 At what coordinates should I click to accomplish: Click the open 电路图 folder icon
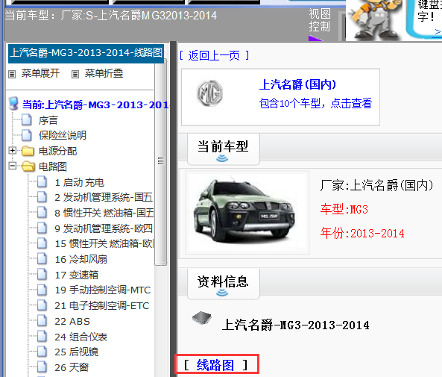pyautogui.click(x=28, y=166)
